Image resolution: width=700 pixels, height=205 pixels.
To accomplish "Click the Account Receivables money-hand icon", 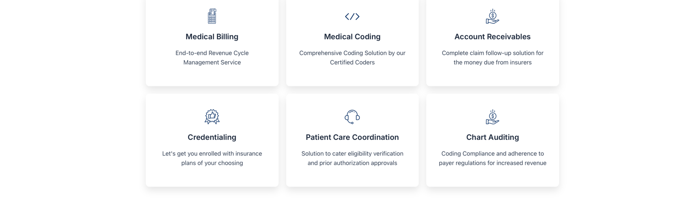I will (x=492, y=16).
